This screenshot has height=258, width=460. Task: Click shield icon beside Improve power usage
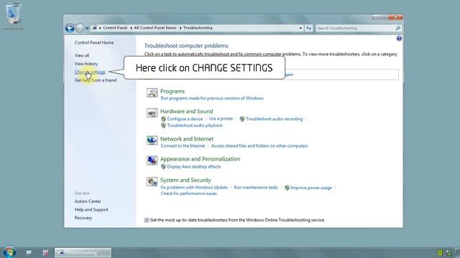tap(287, 188)
